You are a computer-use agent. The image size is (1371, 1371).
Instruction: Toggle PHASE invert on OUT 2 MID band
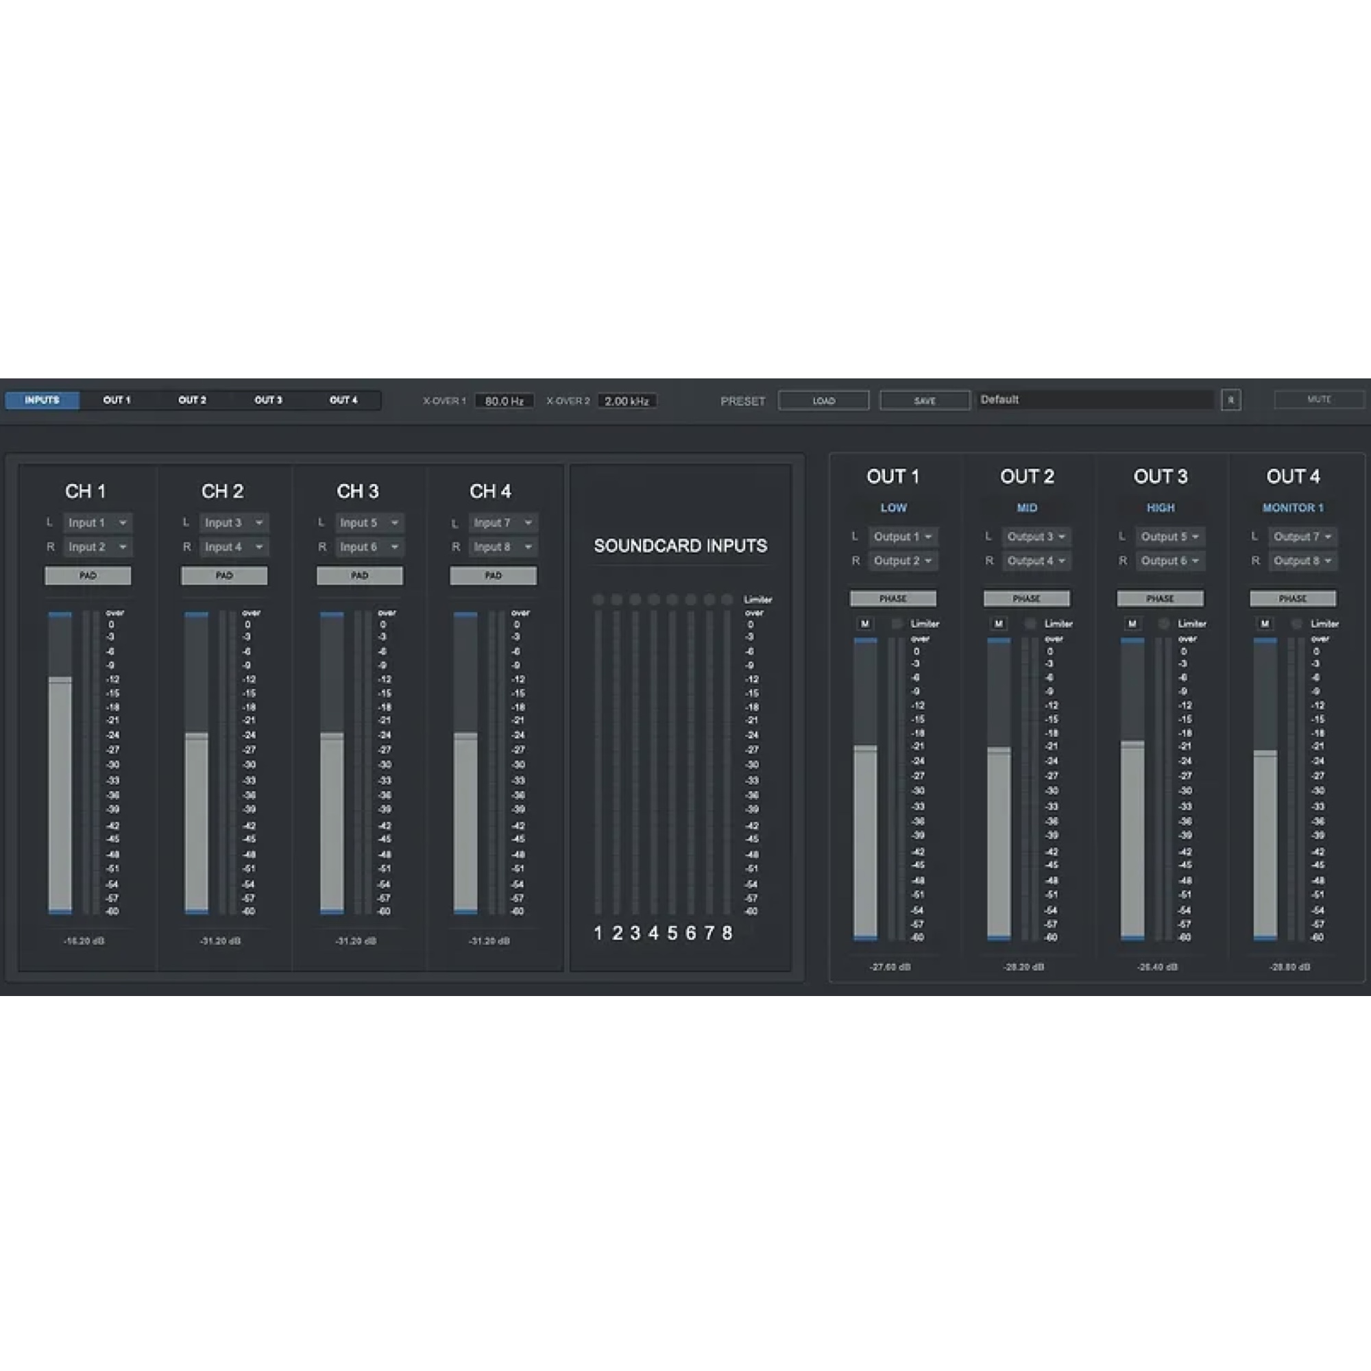click(1026, 598)
